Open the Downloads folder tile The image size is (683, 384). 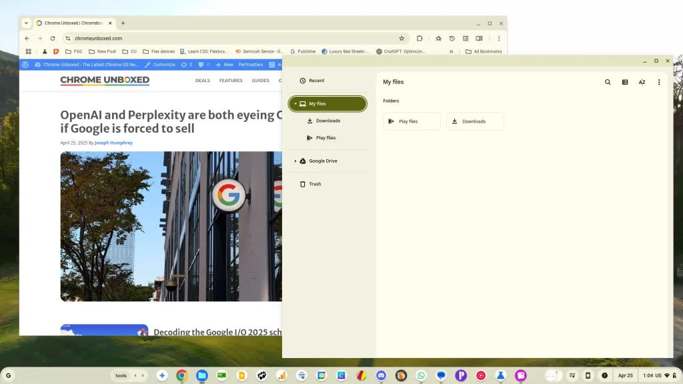click(474, 121)
